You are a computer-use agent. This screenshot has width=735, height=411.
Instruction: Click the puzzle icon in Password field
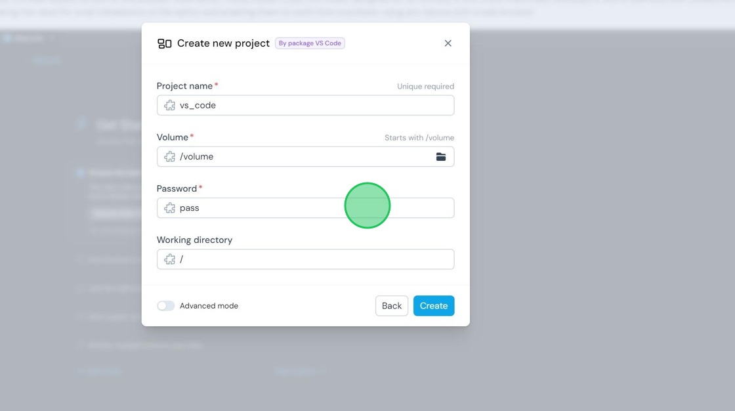pos(170,208)
